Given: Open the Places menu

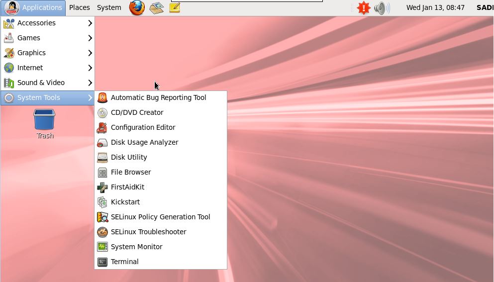Looking at the screenshot, I should coord(80,7).
